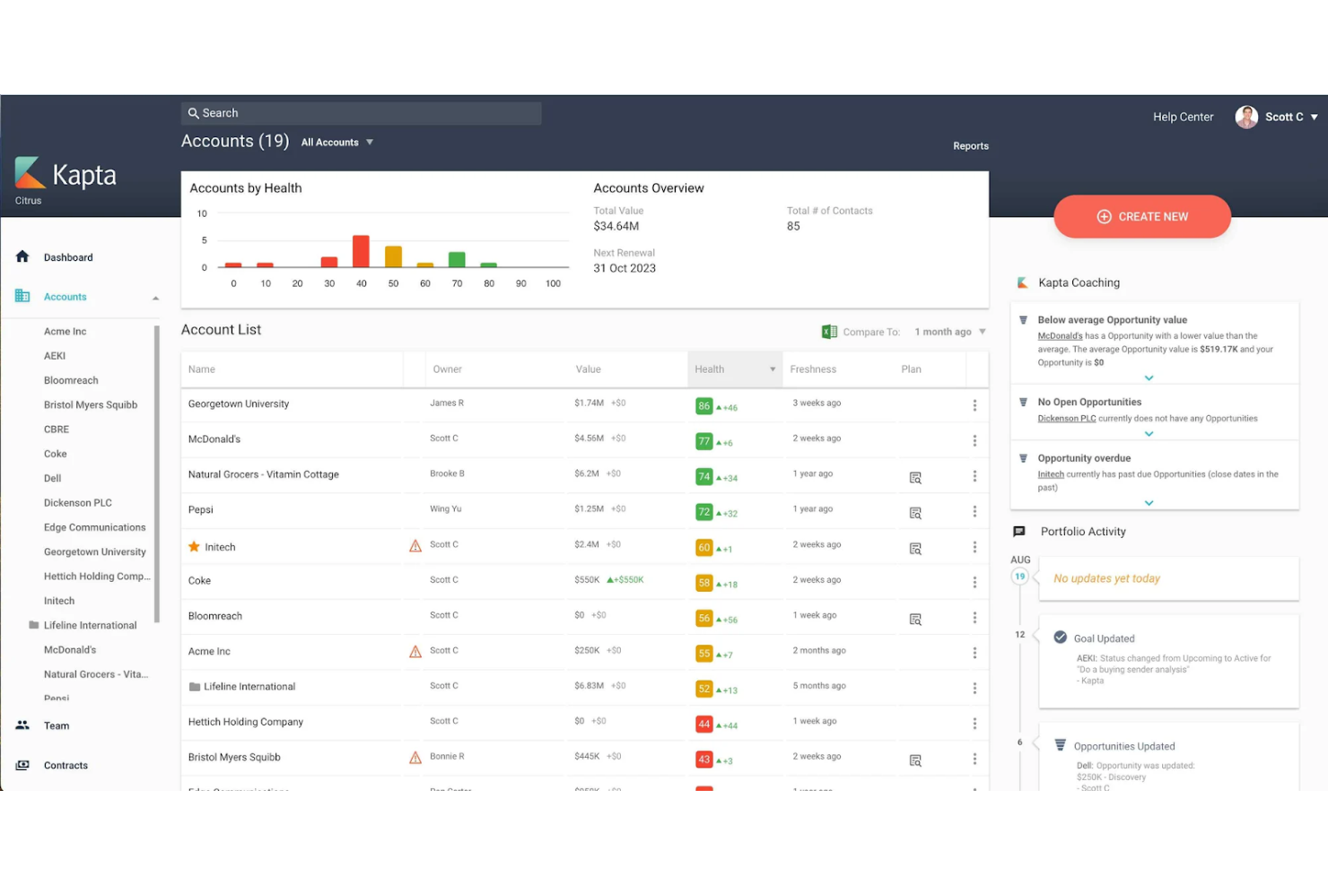Open Compare To 1 month ago dropdown
The width and height of the screenshot is (1328, 885).
click(x=950, y=332)
